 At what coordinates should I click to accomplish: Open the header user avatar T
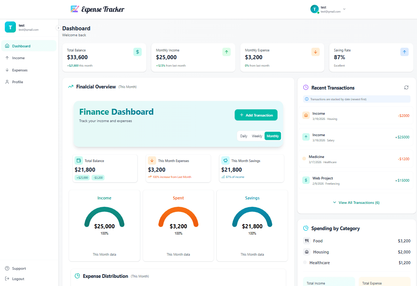[x=315, y=9]
